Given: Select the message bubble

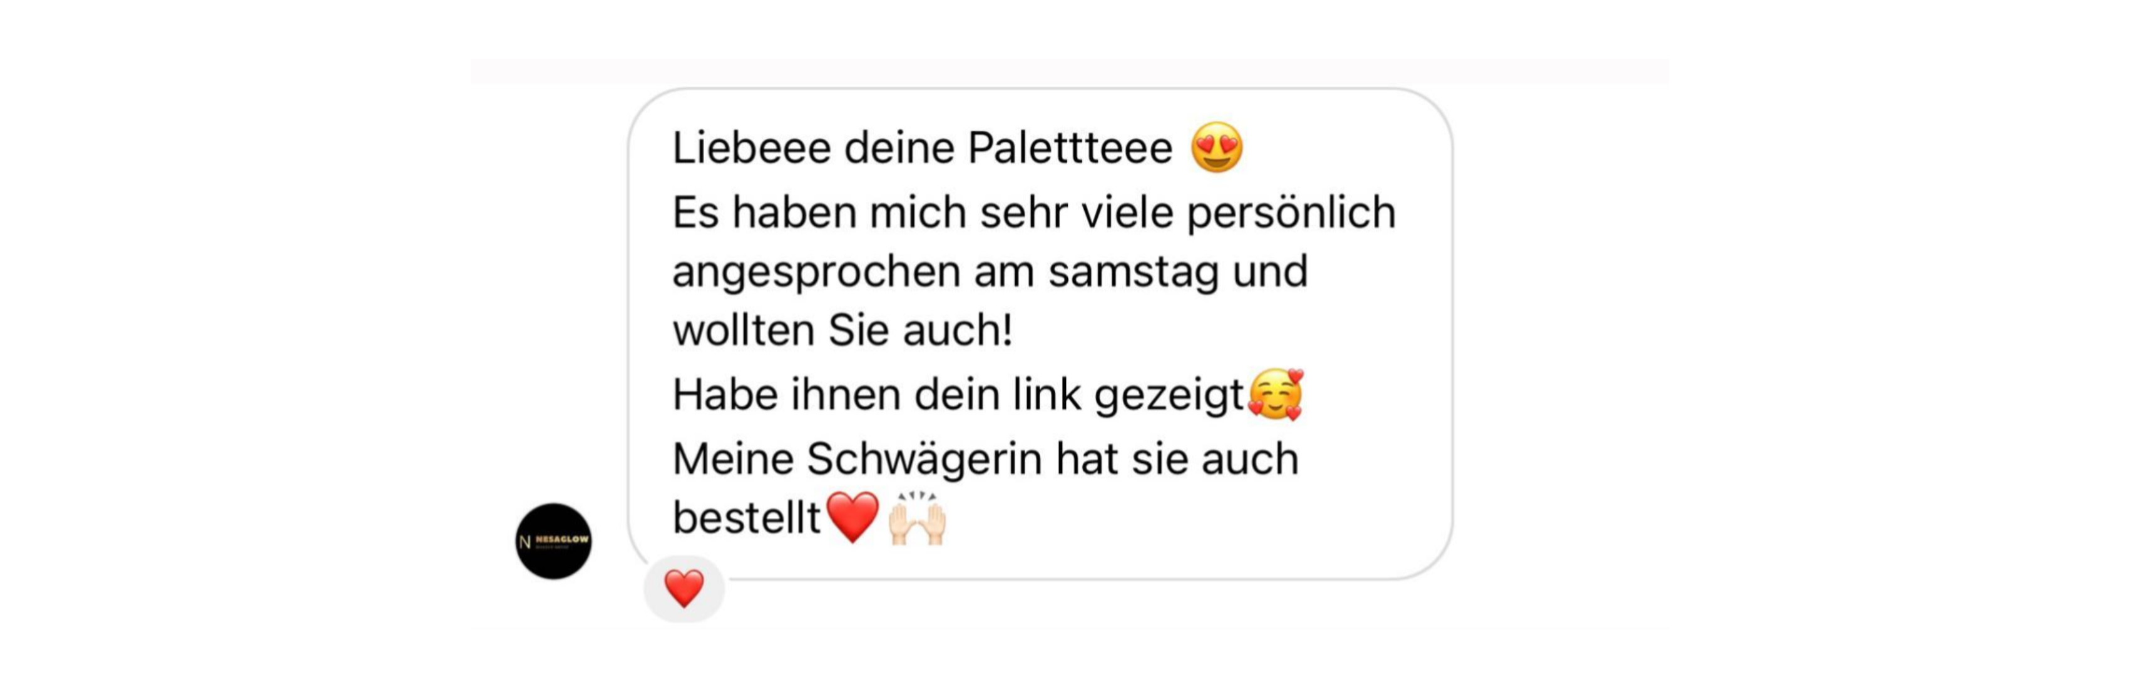Looking at the screenshot, I should coord(1040,333).
